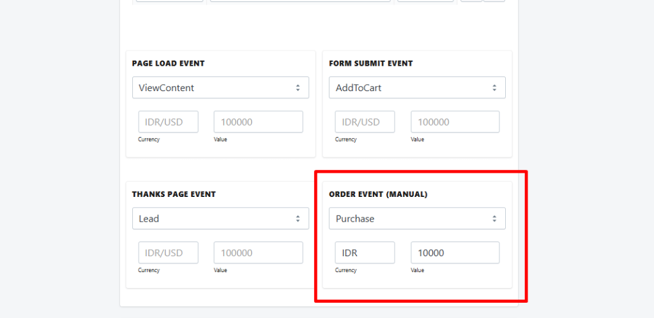Focus the Page Load Event value field
Image resolution: width=654 pixels, height=318 pixels.
[x=258, y=122]
